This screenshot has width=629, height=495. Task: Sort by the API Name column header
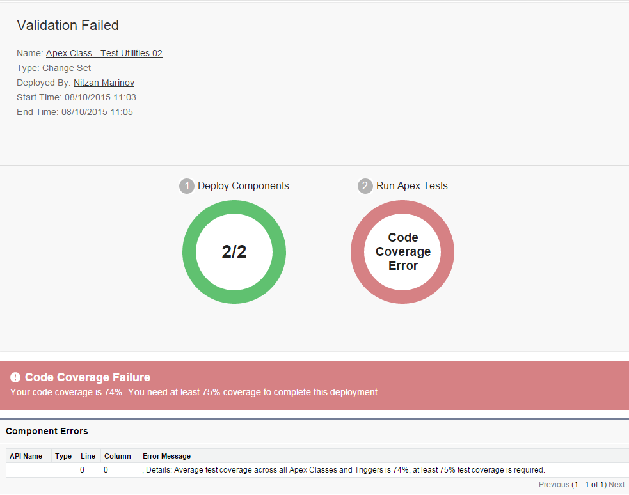(26, 456)
